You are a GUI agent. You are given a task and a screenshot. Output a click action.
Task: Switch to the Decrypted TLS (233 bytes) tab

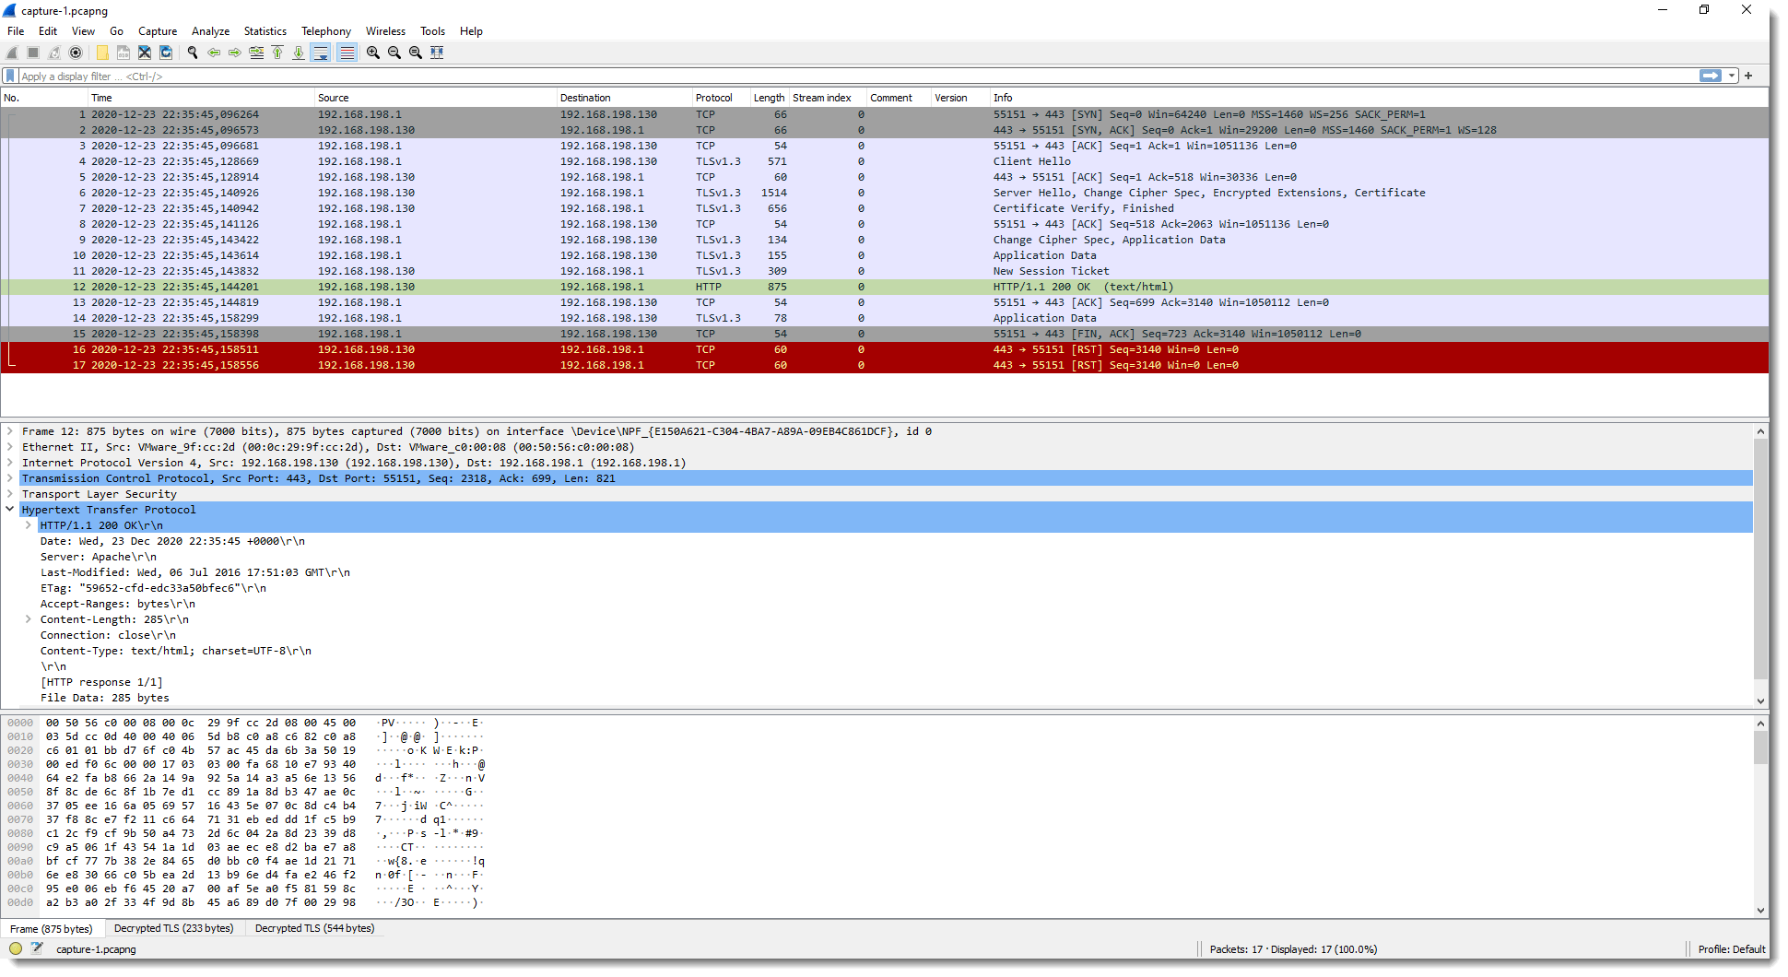click(x=173, y=928)
